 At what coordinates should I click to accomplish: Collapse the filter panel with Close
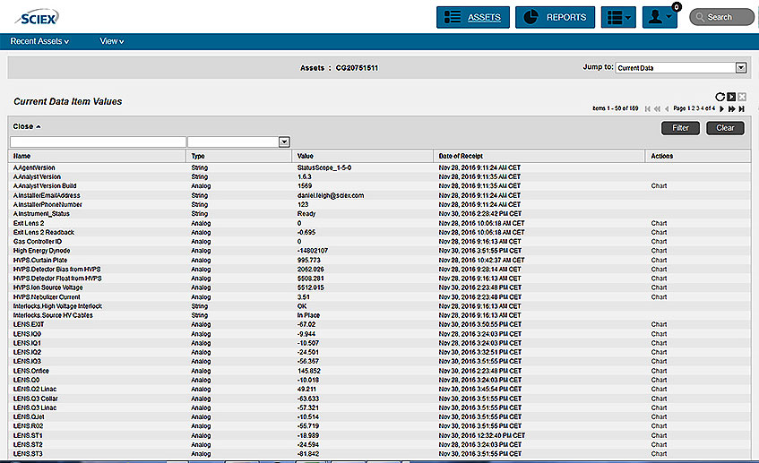coord(27,127)
